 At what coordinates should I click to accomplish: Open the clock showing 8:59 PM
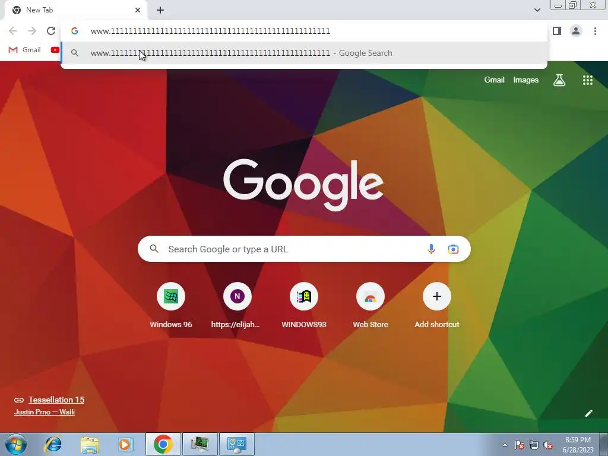click(x=578, y=445)
